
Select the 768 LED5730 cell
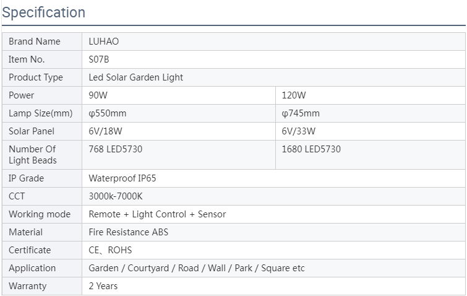point(116,149)
